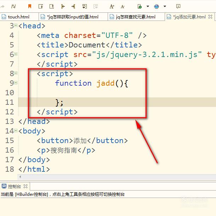Switch to the touch.html tab

coord(19,17)
